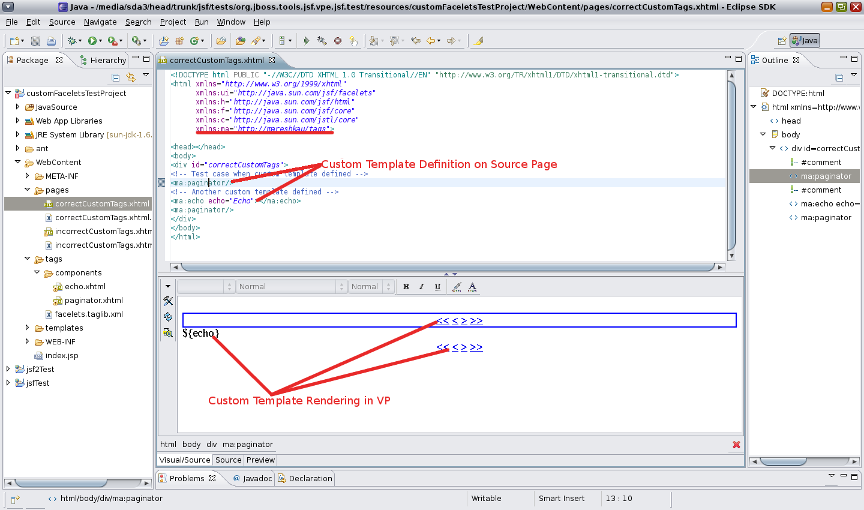Expand the templates folder in Package tree
Viewport: 864px width, 510px height.
point(27,328)
